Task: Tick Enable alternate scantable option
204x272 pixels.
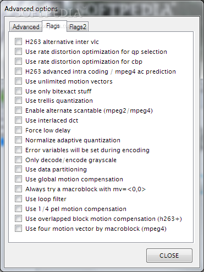Action: (x=18, y=110)
